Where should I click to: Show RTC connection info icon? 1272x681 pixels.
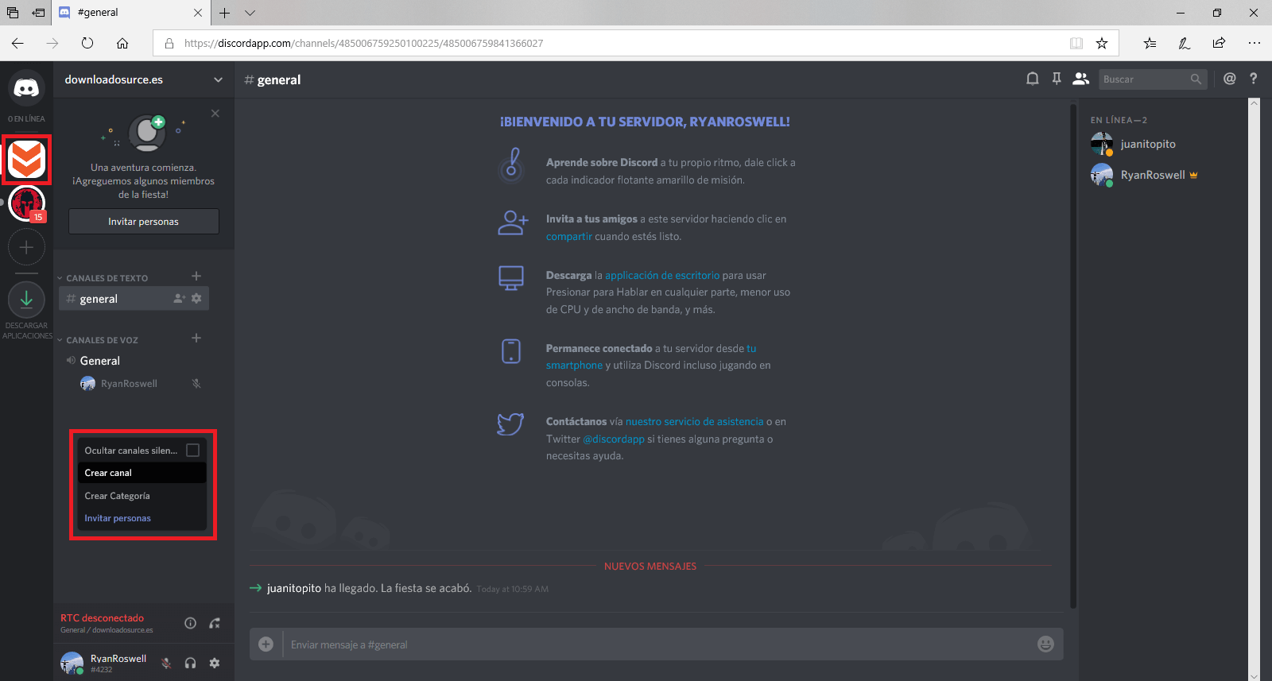(190, 623)
